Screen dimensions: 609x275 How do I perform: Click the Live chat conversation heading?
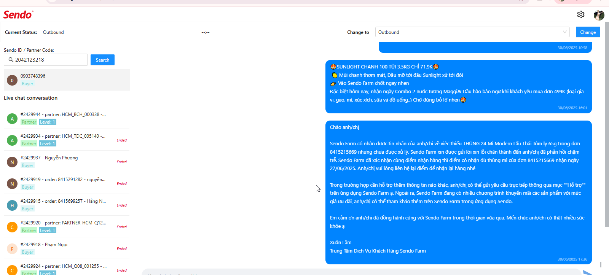pos(30,98)
